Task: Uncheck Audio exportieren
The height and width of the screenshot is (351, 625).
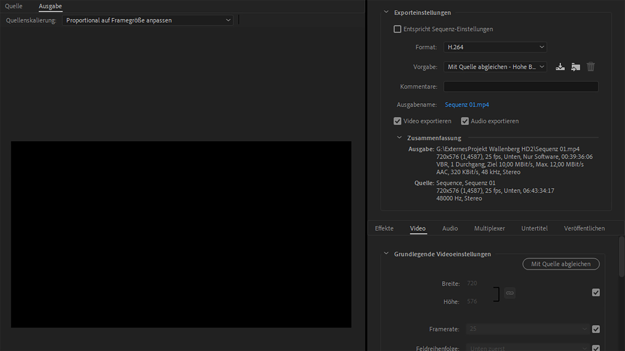Action: pos(465,121)
